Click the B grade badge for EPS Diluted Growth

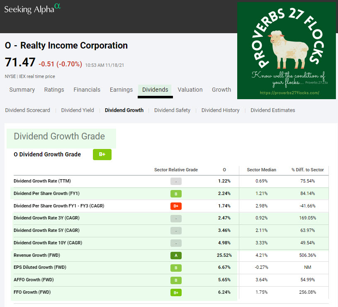click(176, 268)
